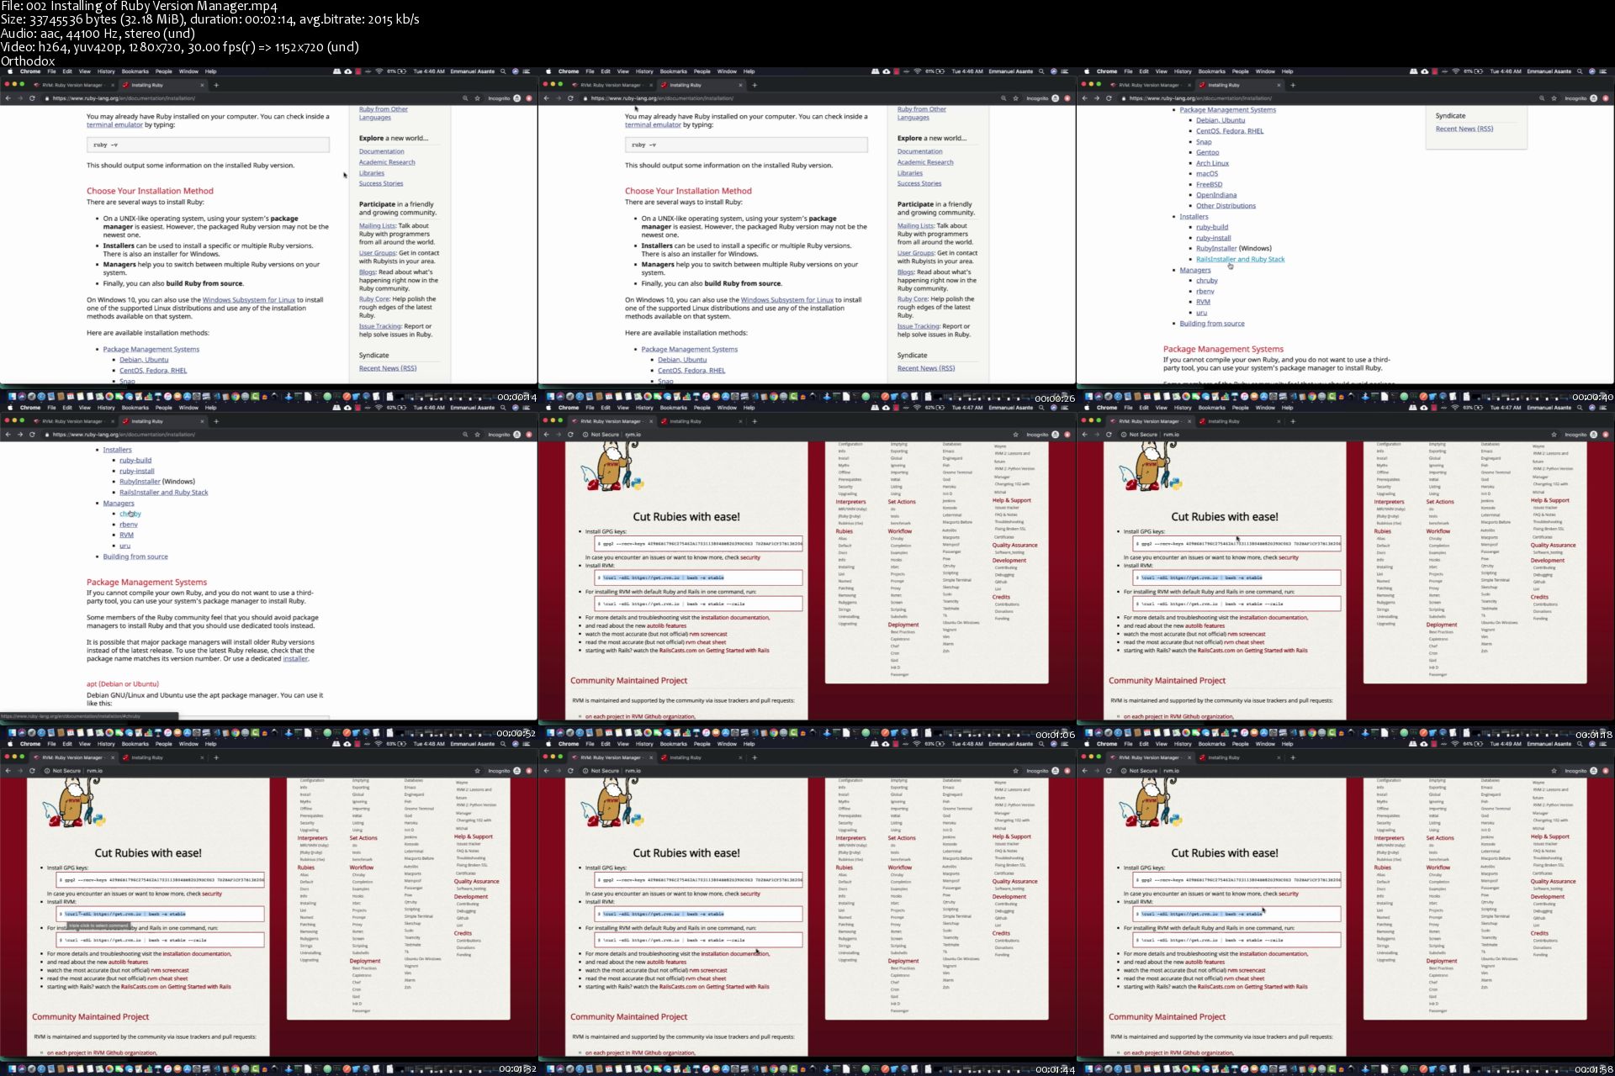Close the Installing Ruby tab in 00:00:14 frame
The width and height of the screenshot is (1615, 1076).
point(202,85)
